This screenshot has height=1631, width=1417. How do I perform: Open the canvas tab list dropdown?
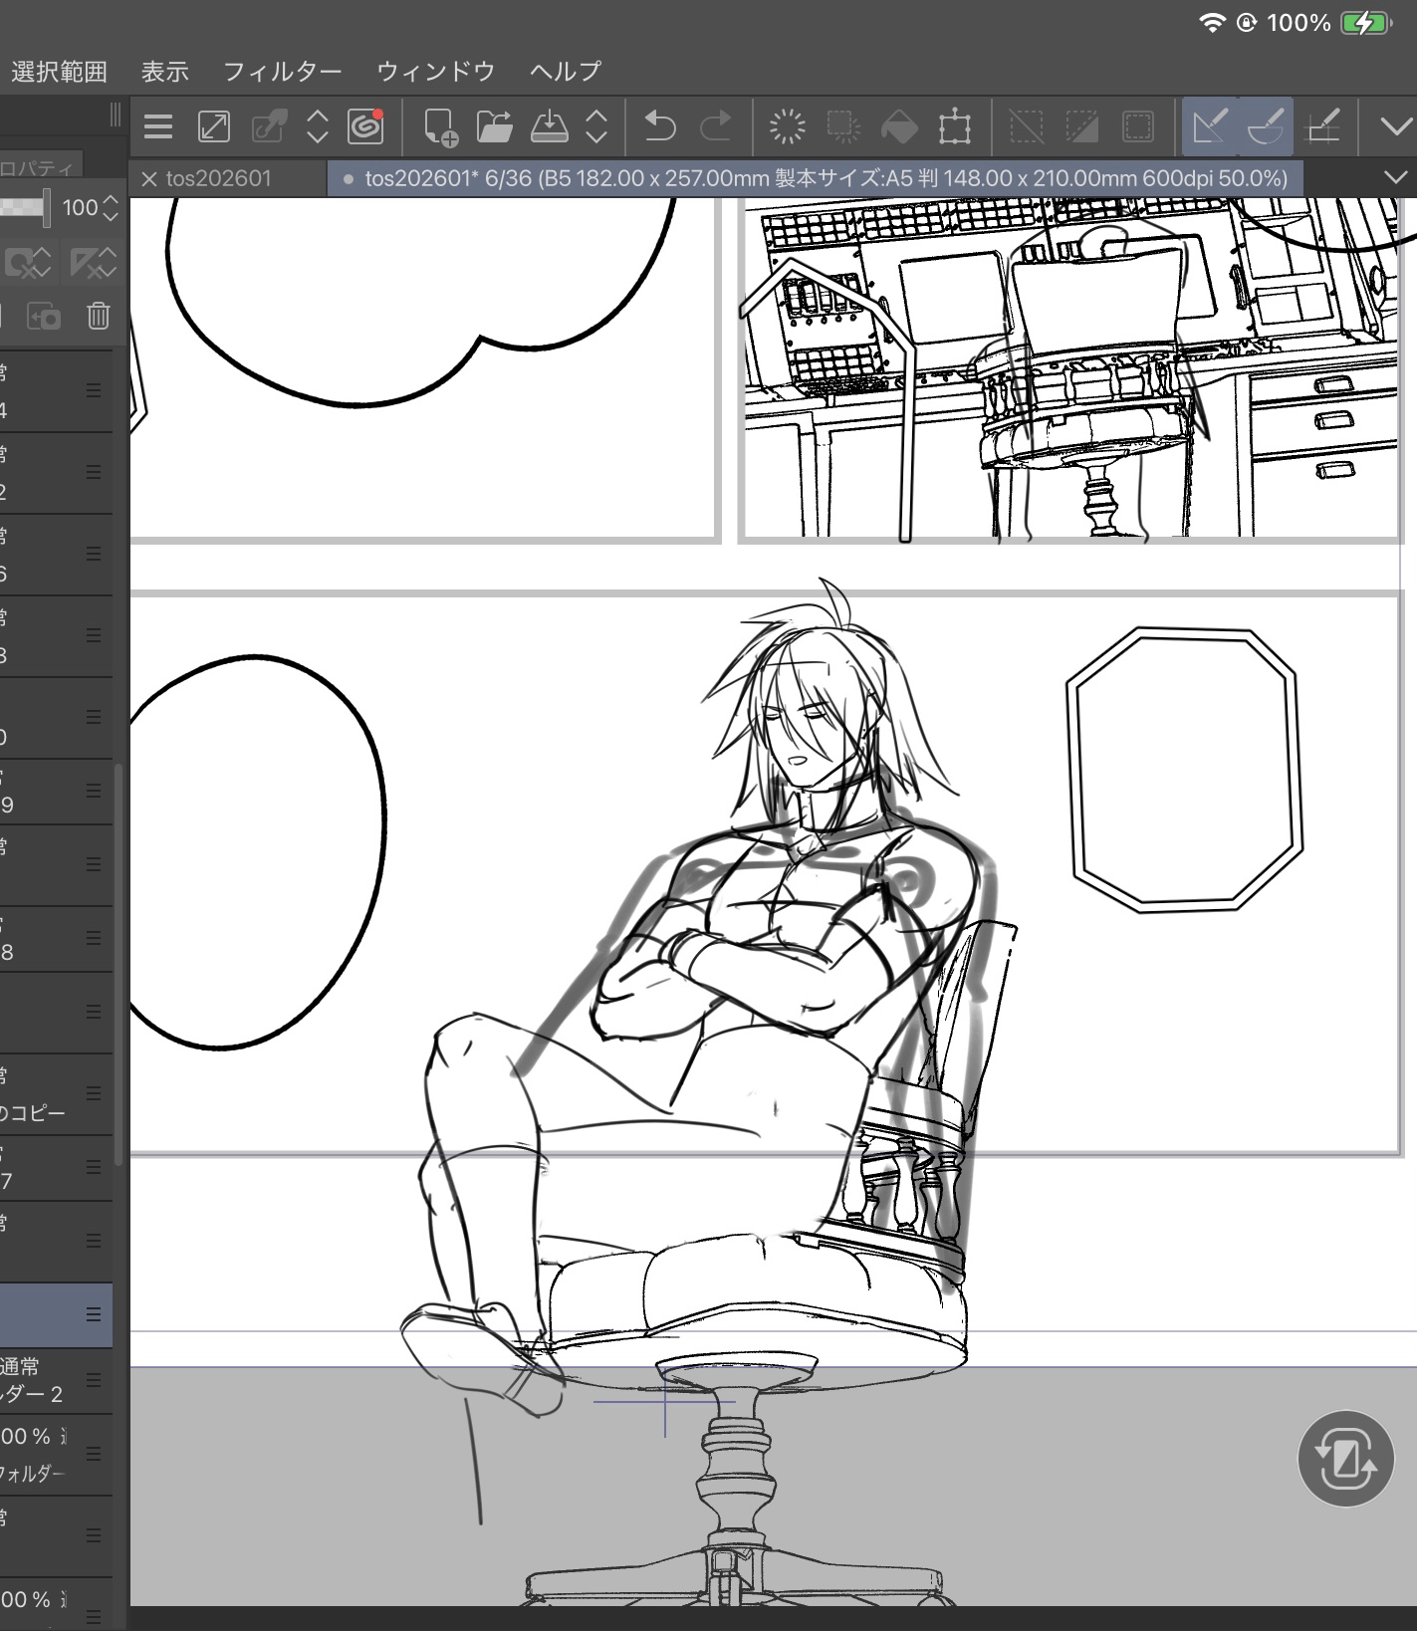tap(1395, 177)
